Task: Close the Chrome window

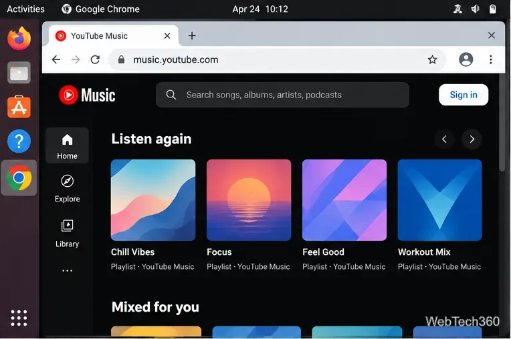Action: click(492, 35)
